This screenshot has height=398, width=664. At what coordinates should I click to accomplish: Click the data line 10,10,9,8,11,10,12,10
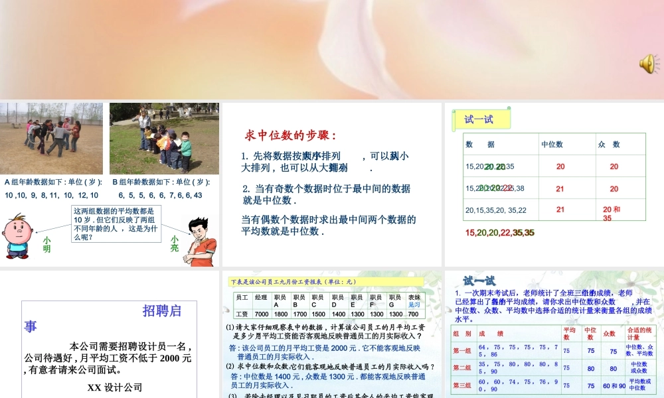pos(52,196)
